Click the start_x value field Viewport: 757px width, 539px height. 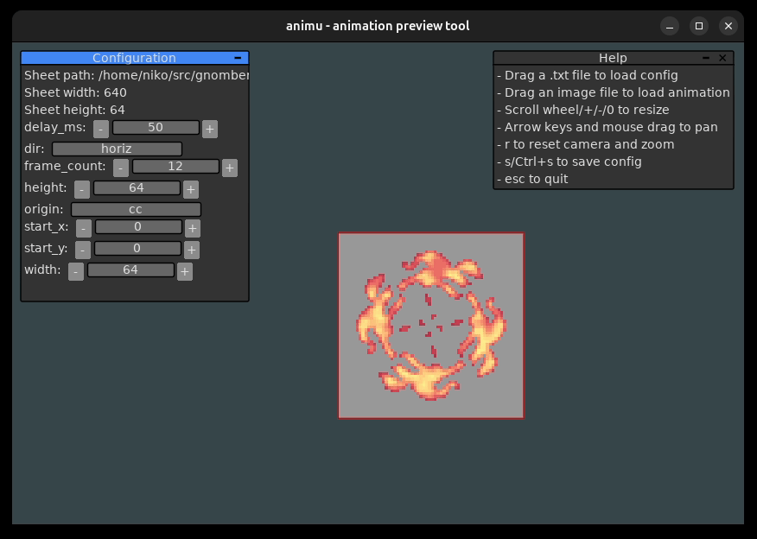(137, 226)
